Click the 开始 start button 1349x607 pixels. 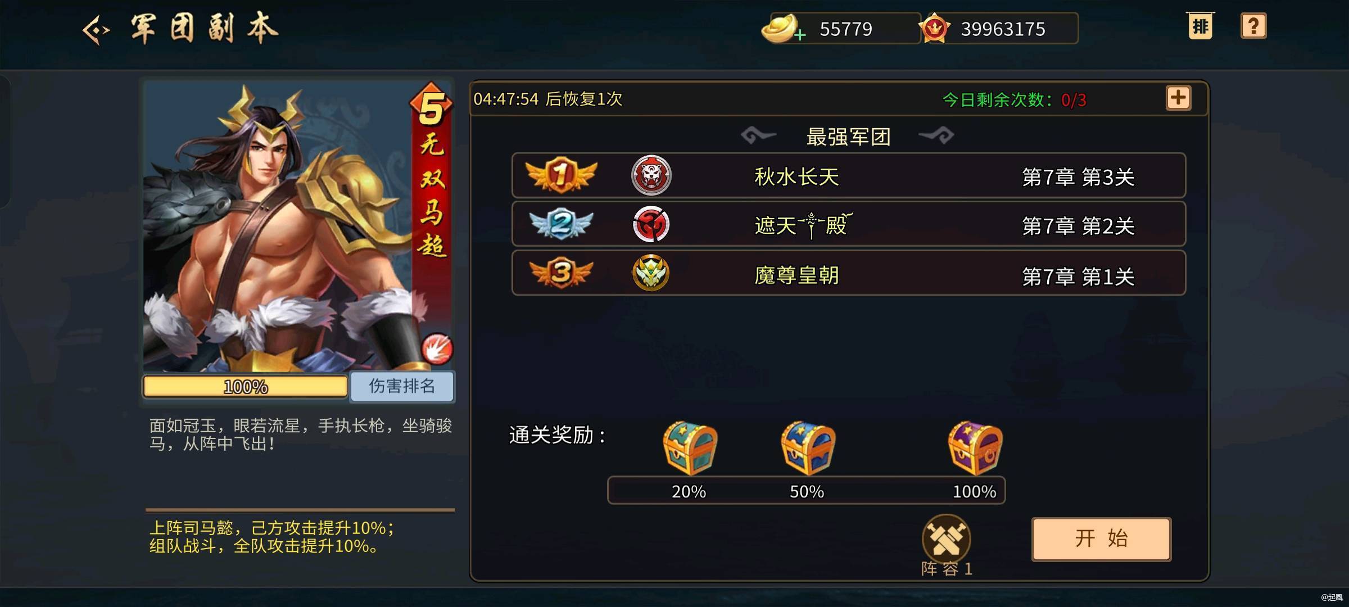point(1101,539)
